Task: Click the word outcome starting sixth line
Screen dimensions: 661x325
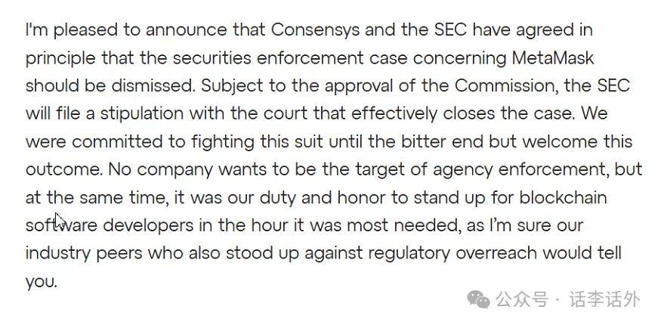Action: click(x=64, y=169)
